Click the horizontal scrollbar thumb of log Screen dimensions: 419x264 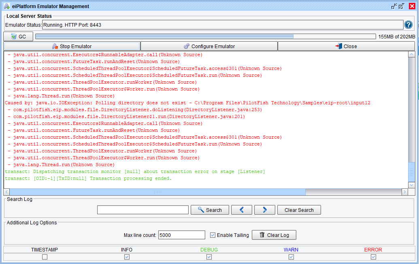pyautogui.click(x=157, y=192)
